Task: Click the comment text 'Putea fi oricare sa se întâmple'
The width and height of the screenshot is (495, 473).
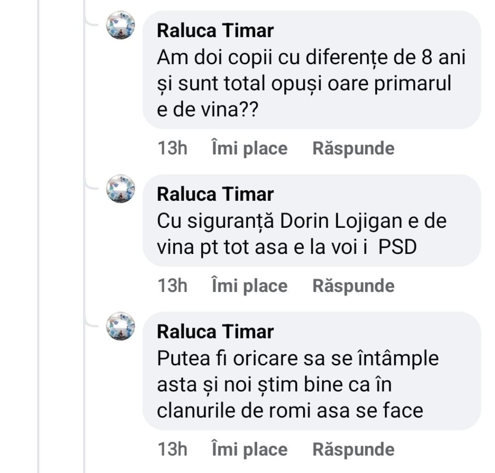Action: coord(298,360)
